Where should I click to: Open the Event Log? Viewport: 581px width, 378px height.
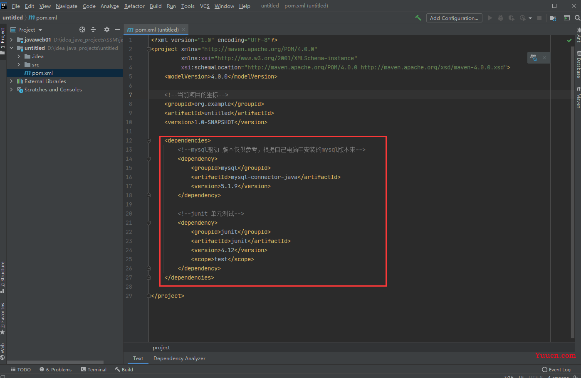tap(556, 369)
